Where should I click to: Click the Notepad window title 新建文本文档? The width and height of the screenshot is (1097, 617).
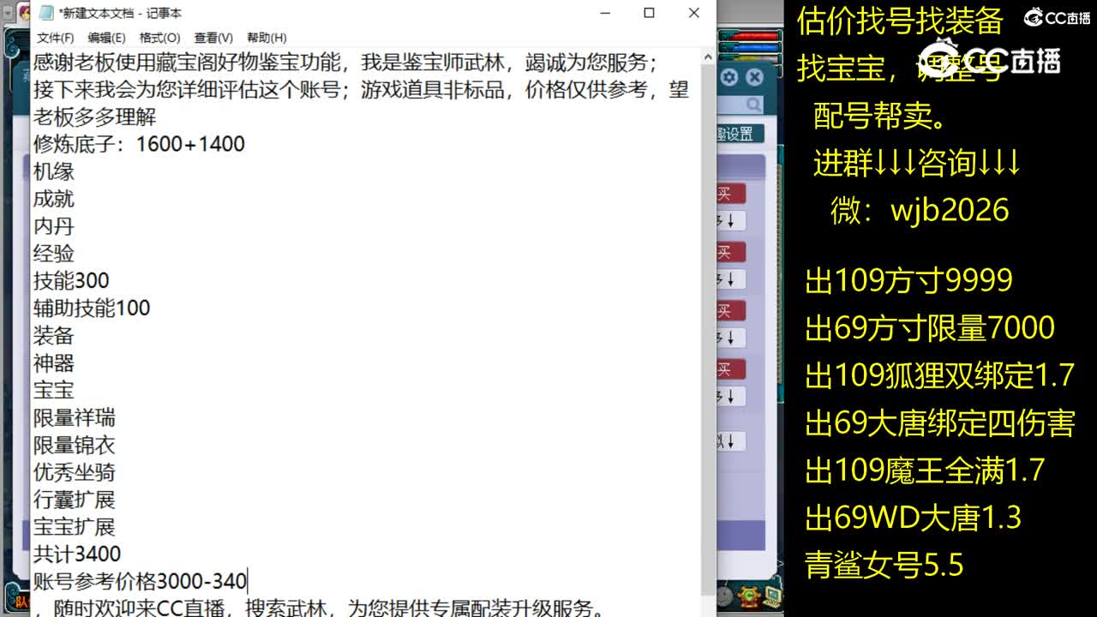pyautogui.click(x=120, y=13)
